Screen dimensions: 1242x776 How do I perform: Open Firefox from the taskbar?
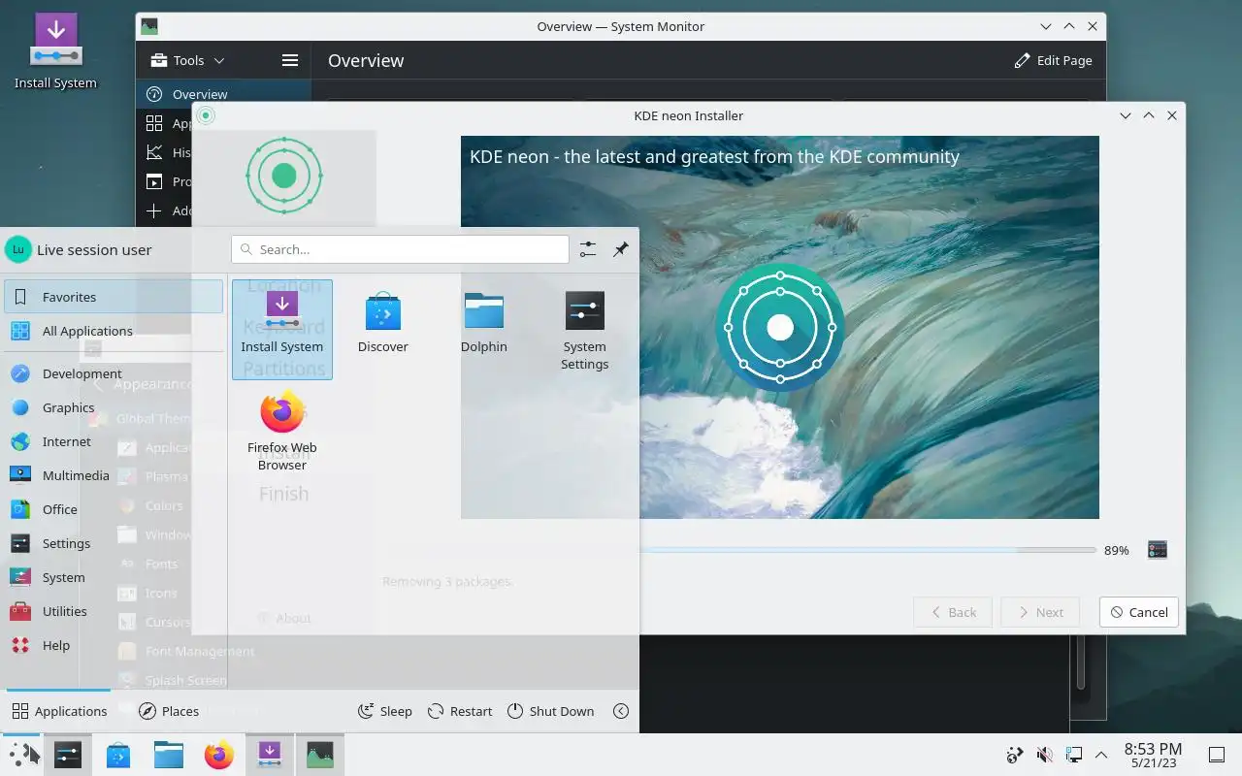pyautogui.click(x=219, y=755)
